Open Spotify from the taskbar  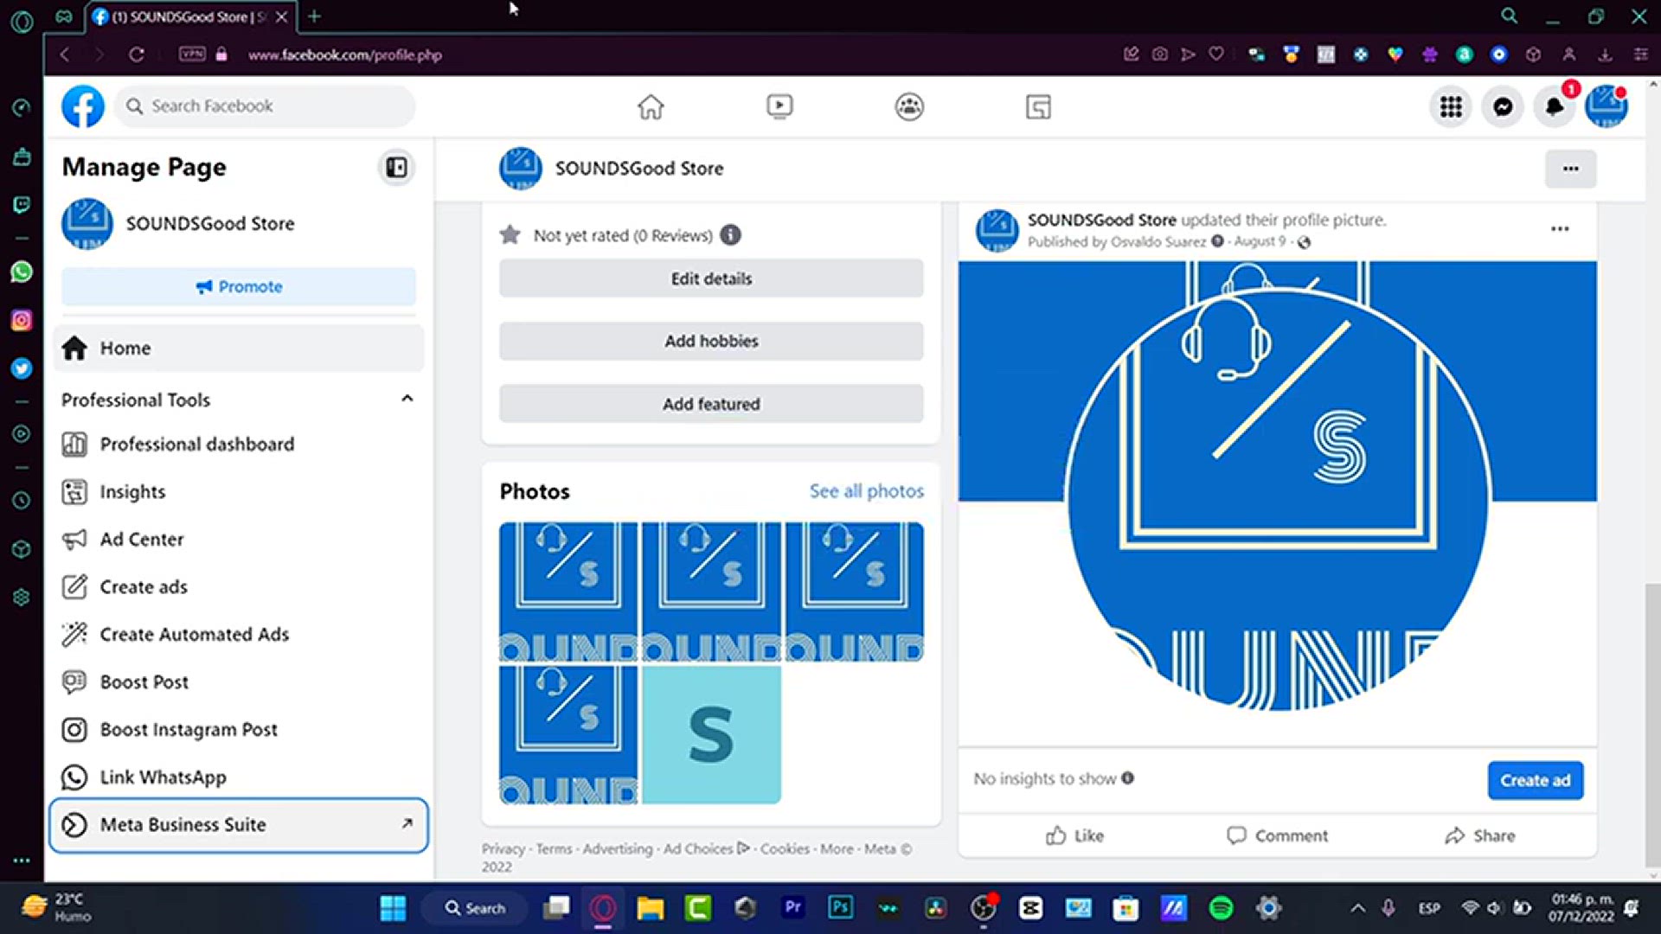click(1221, 908)
